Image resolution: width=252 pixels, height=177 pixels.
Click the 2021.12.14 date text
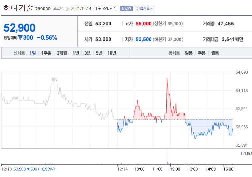coord(81,9)
